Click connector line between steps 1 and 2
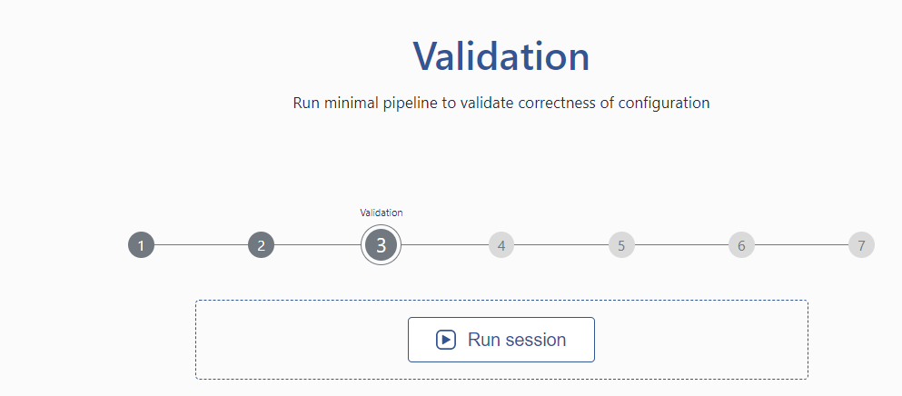This screenshot has height=396, width=902. coord(201,244)
